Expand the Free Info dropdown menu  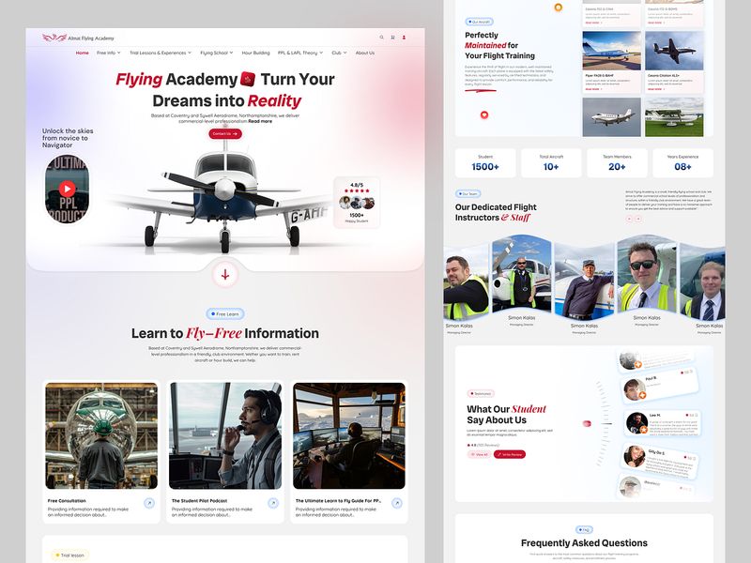109,53
